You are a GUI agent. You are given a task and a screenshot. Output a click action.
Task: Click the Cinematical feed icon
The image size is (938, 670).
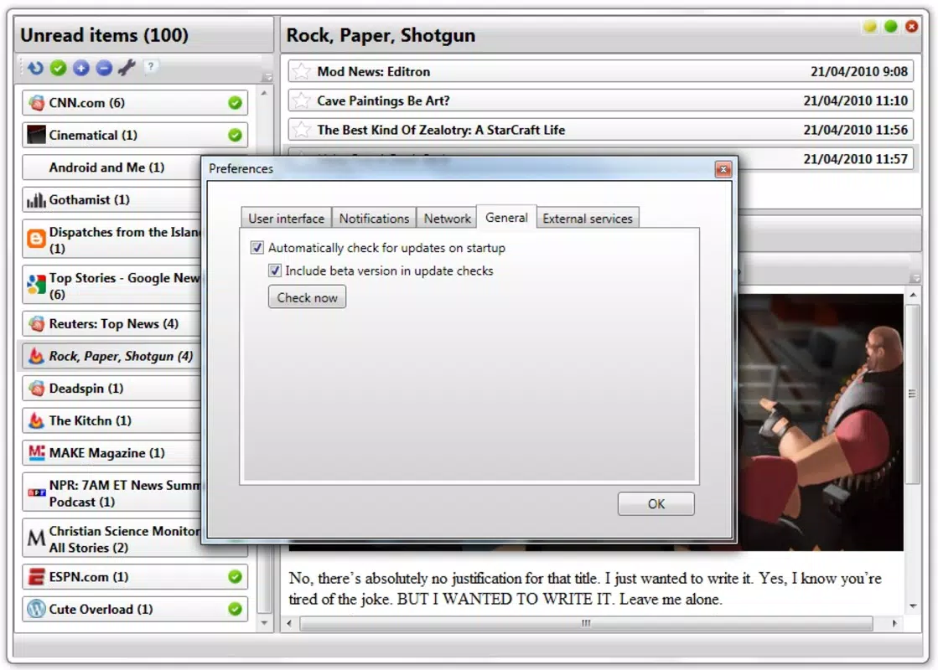[x=37, y=135]
